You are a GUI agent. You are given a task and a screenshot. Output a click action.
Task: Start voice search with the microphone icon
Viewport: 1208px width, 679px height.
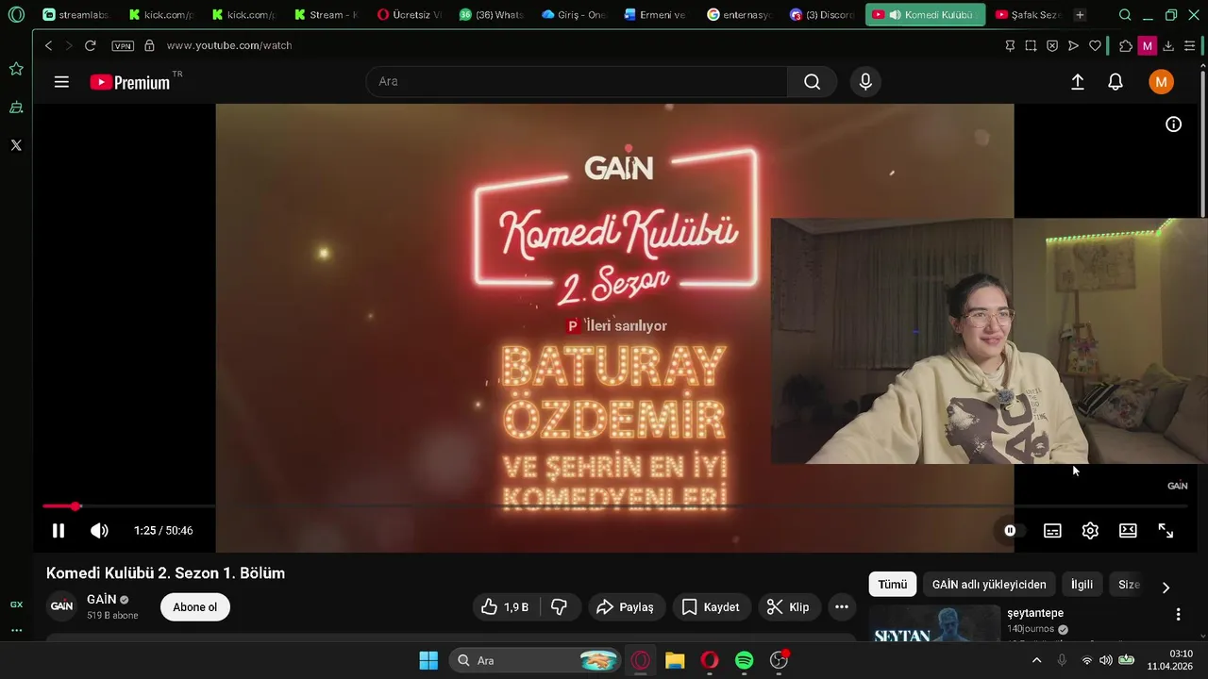pos(865,82)
